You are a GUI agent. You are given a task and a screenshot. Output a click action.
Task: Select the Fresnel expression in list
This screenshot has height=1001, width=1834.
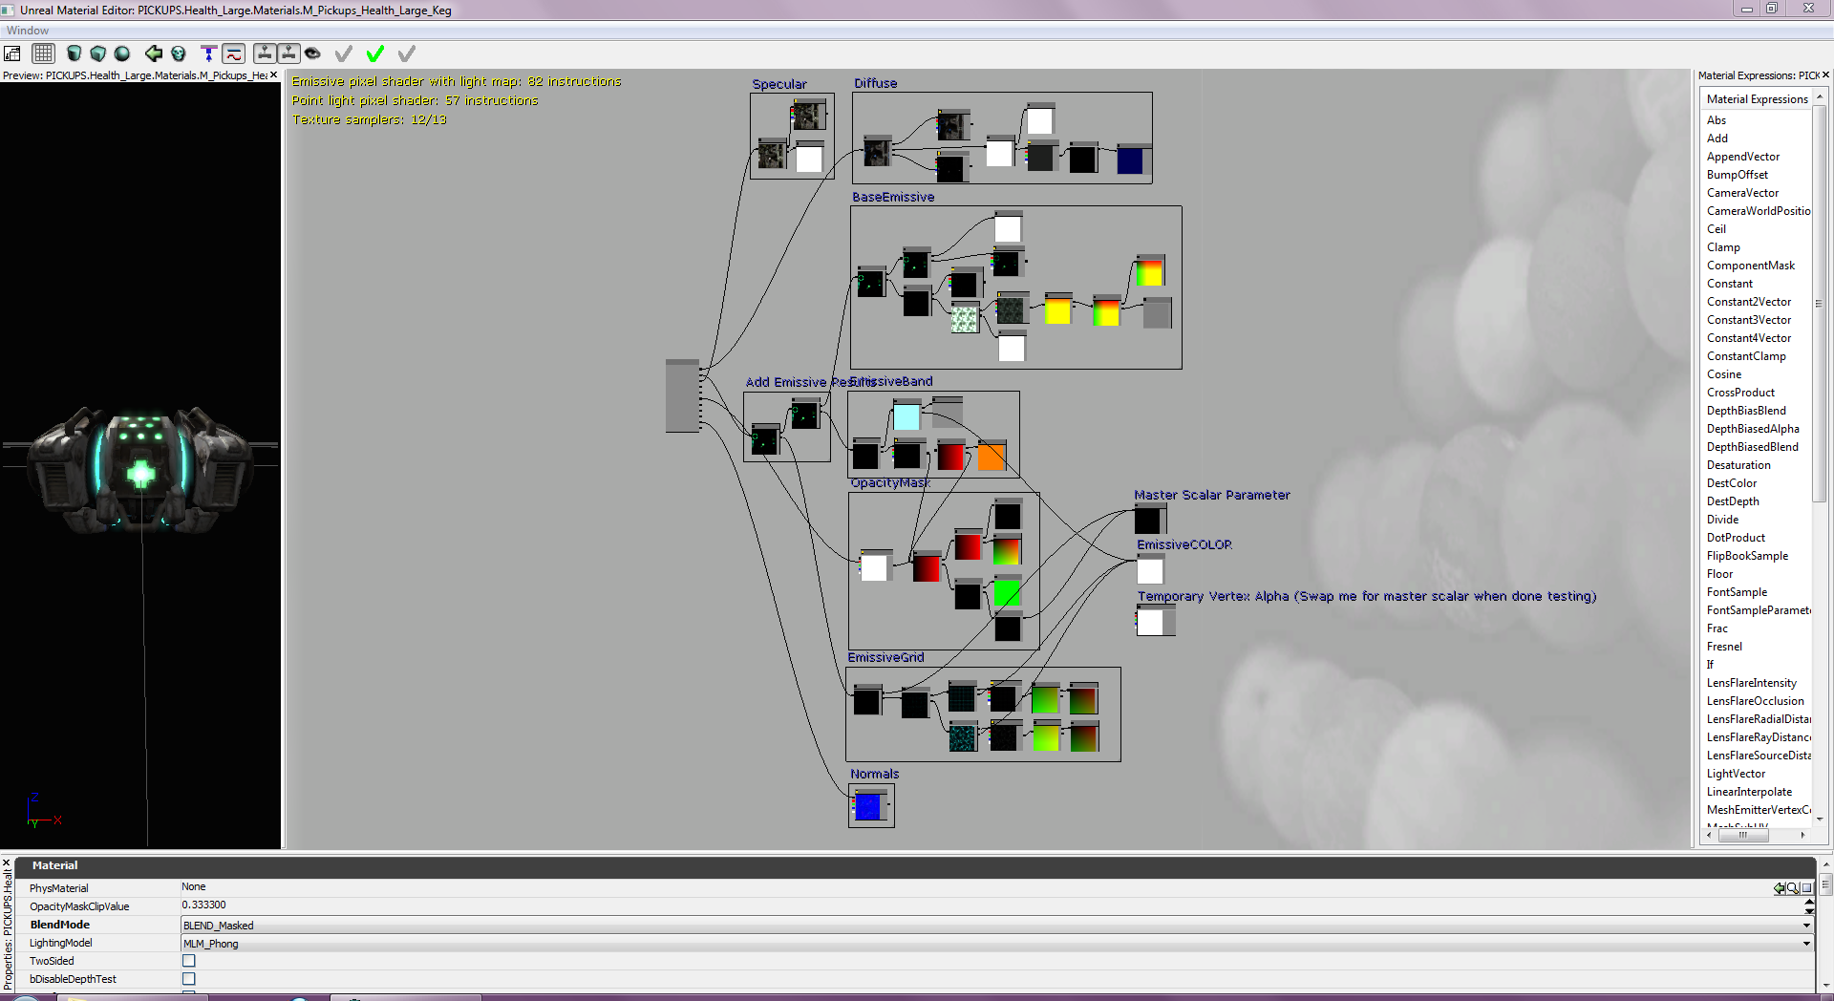tap(1724, 647)
